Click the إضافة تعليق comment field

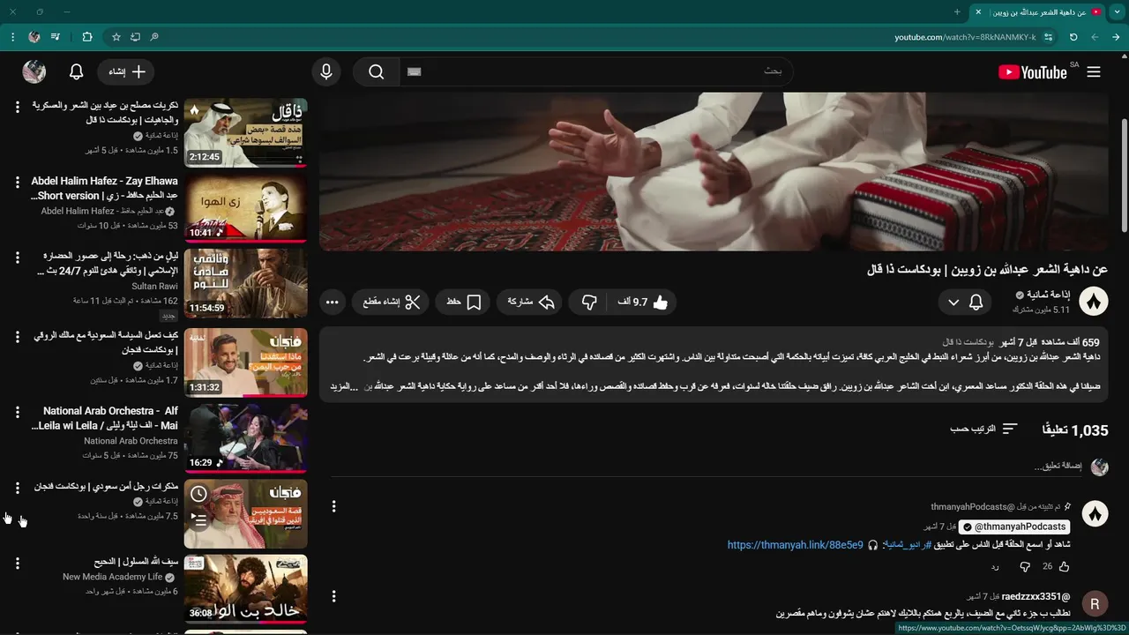[x=706, y=466]
